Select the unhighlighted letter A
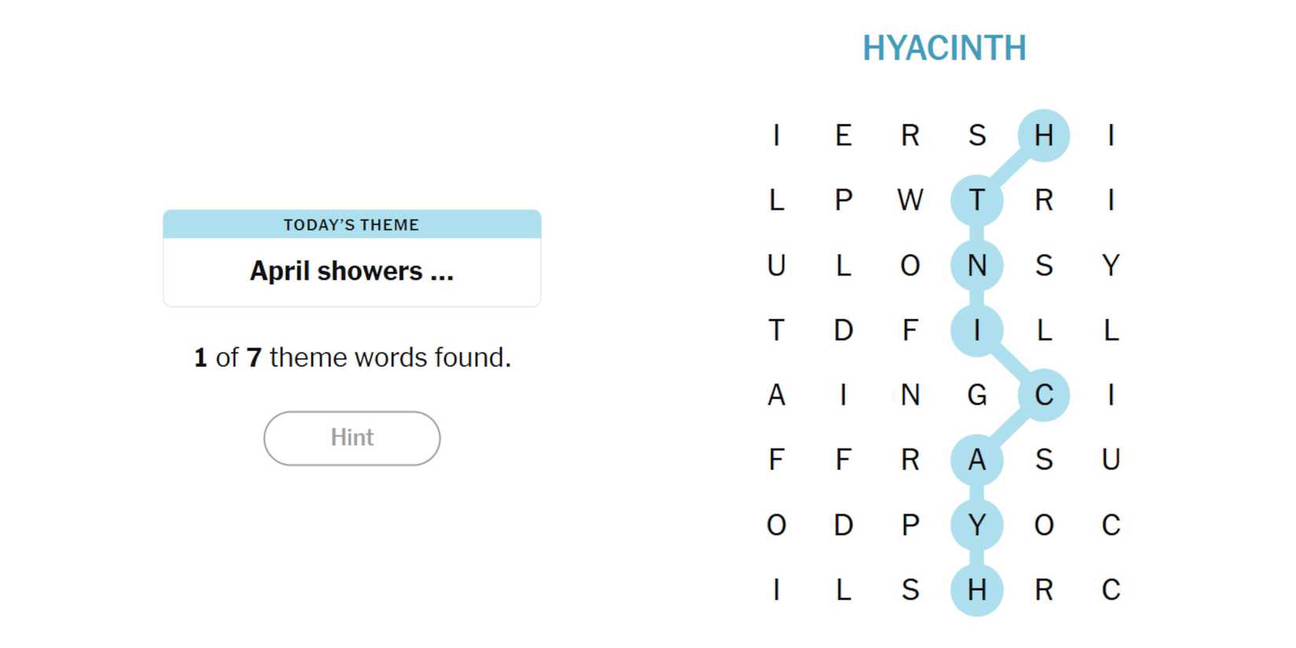Viewport: 1296px width, 648px height. [x=776, y=395]
